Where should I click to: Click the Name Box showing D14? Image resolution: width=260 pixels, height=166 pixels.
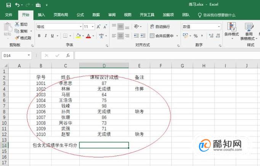[x=16, y=56]
